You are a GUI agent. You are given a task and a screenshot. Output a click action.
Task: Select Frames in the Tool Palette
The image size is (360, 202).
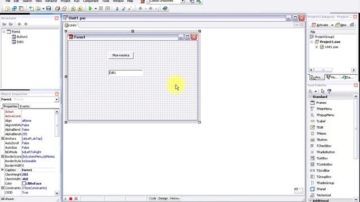321,103
